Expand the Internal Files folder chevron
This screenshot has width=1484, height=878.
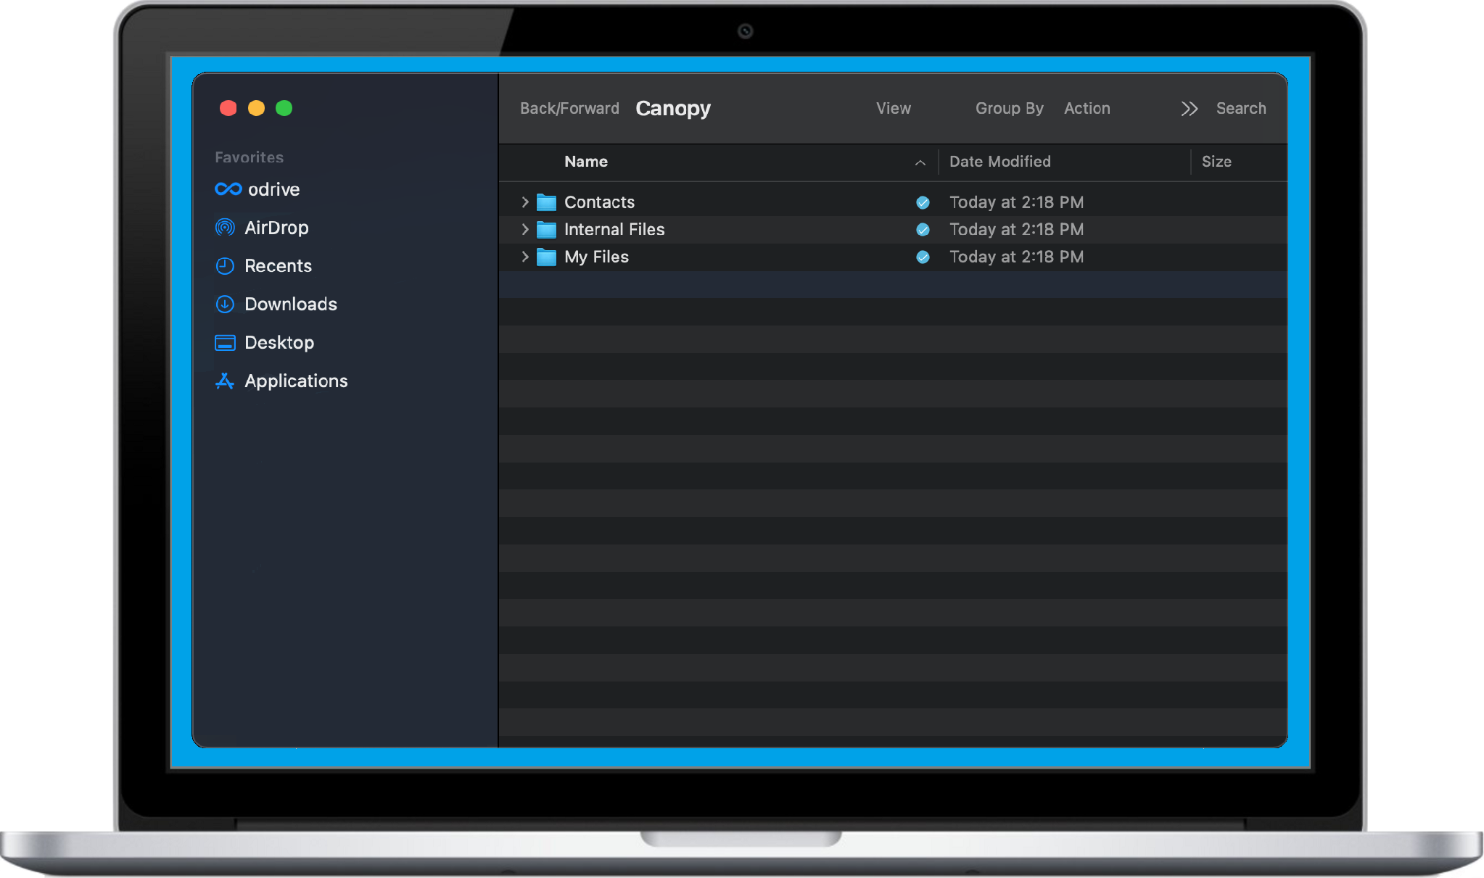(525, 230)
